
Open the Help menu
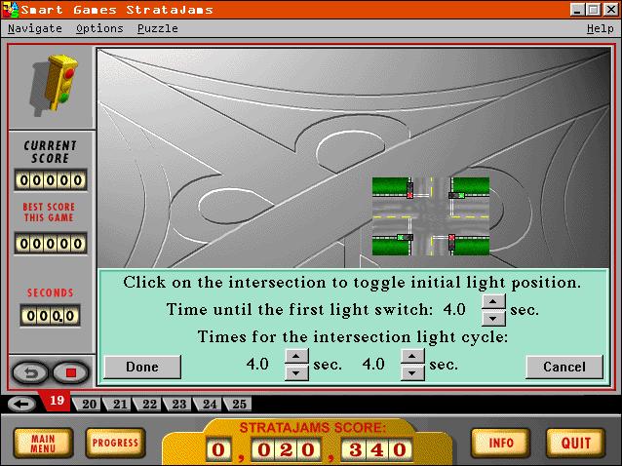click(x=601, y=28)
